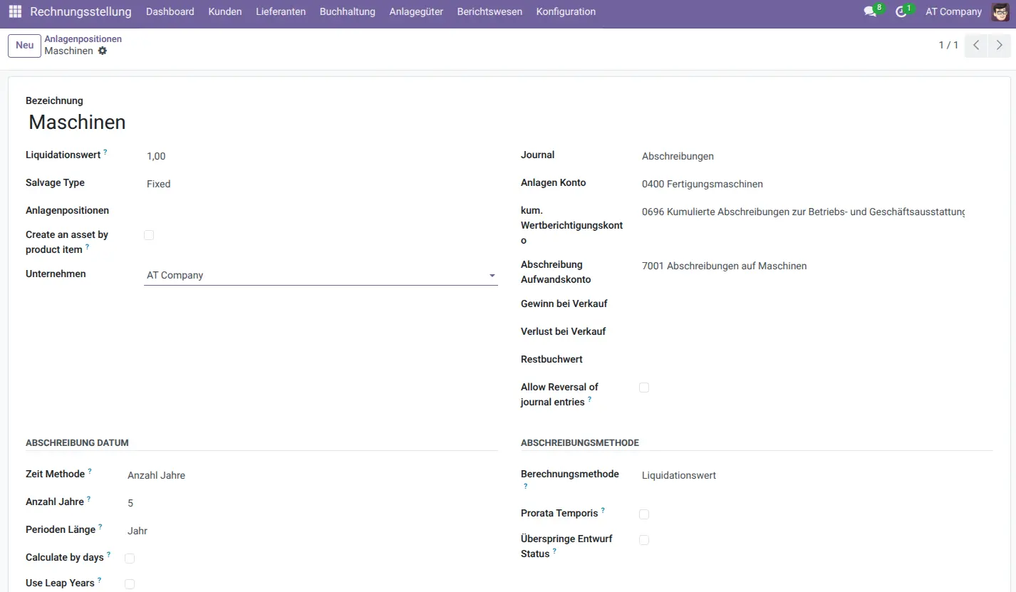Go back via Anlagenpositionen breadcrumb link

pyautogui.click(x=83, y=39)
